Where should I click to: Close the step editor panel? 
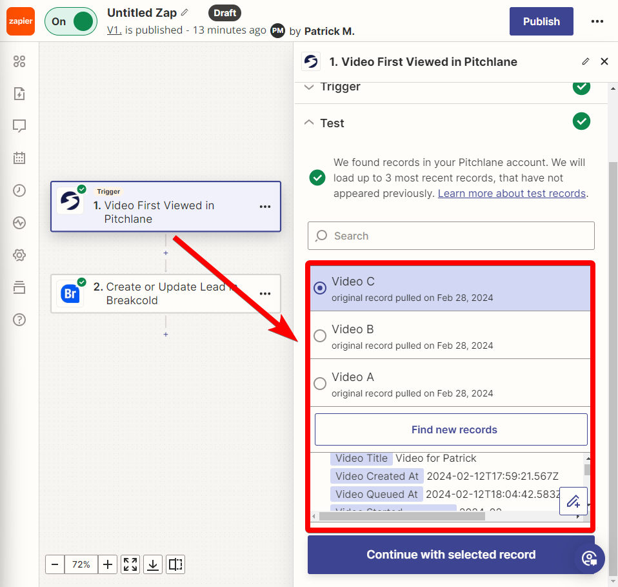604,61
